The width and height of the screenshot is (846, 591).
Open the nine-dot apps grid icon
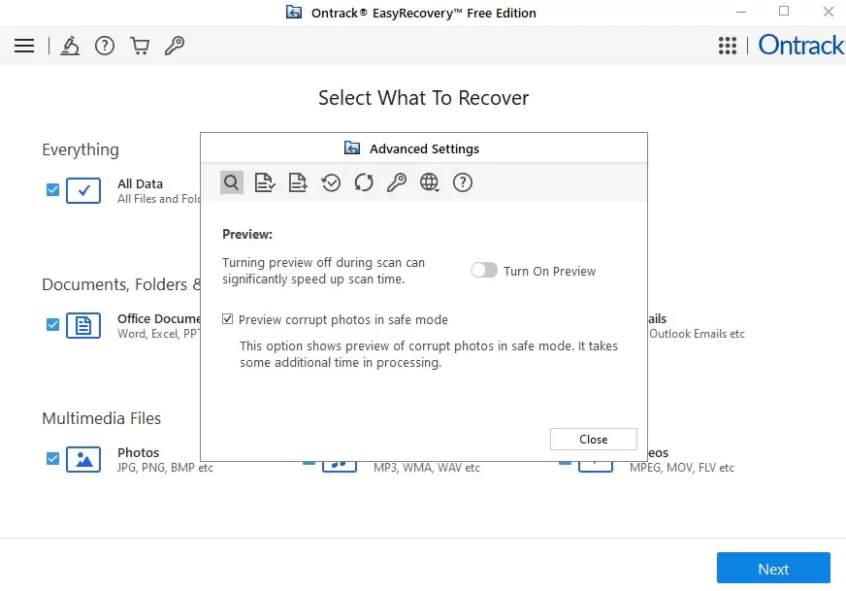728,46
